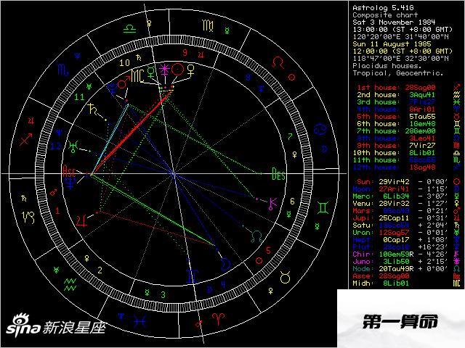Click the 第一算命 banner
This screenshot has width=465, height=348.
pyautogui.click(x=401, y=320)
